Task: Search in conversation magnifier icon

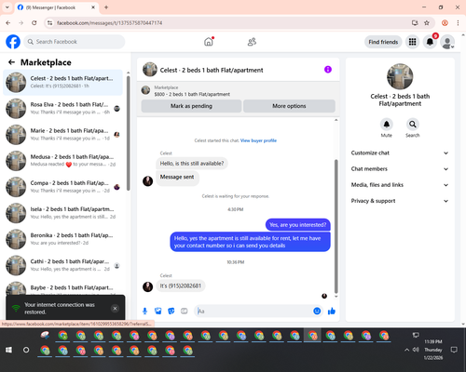Action: (x=413, y=125)
